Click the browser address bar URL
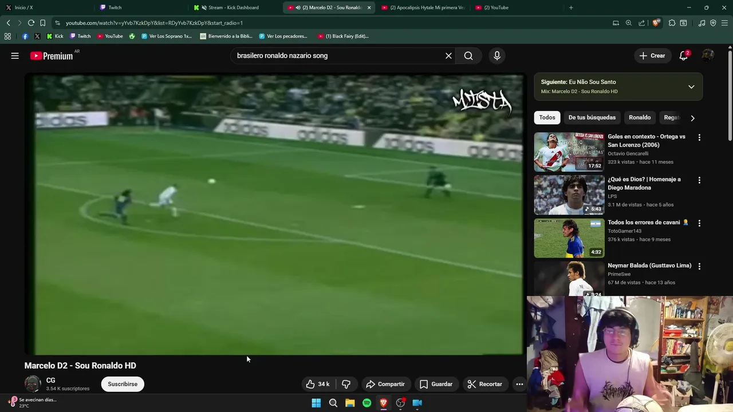733x412 pixels. [x=154, y=23]
